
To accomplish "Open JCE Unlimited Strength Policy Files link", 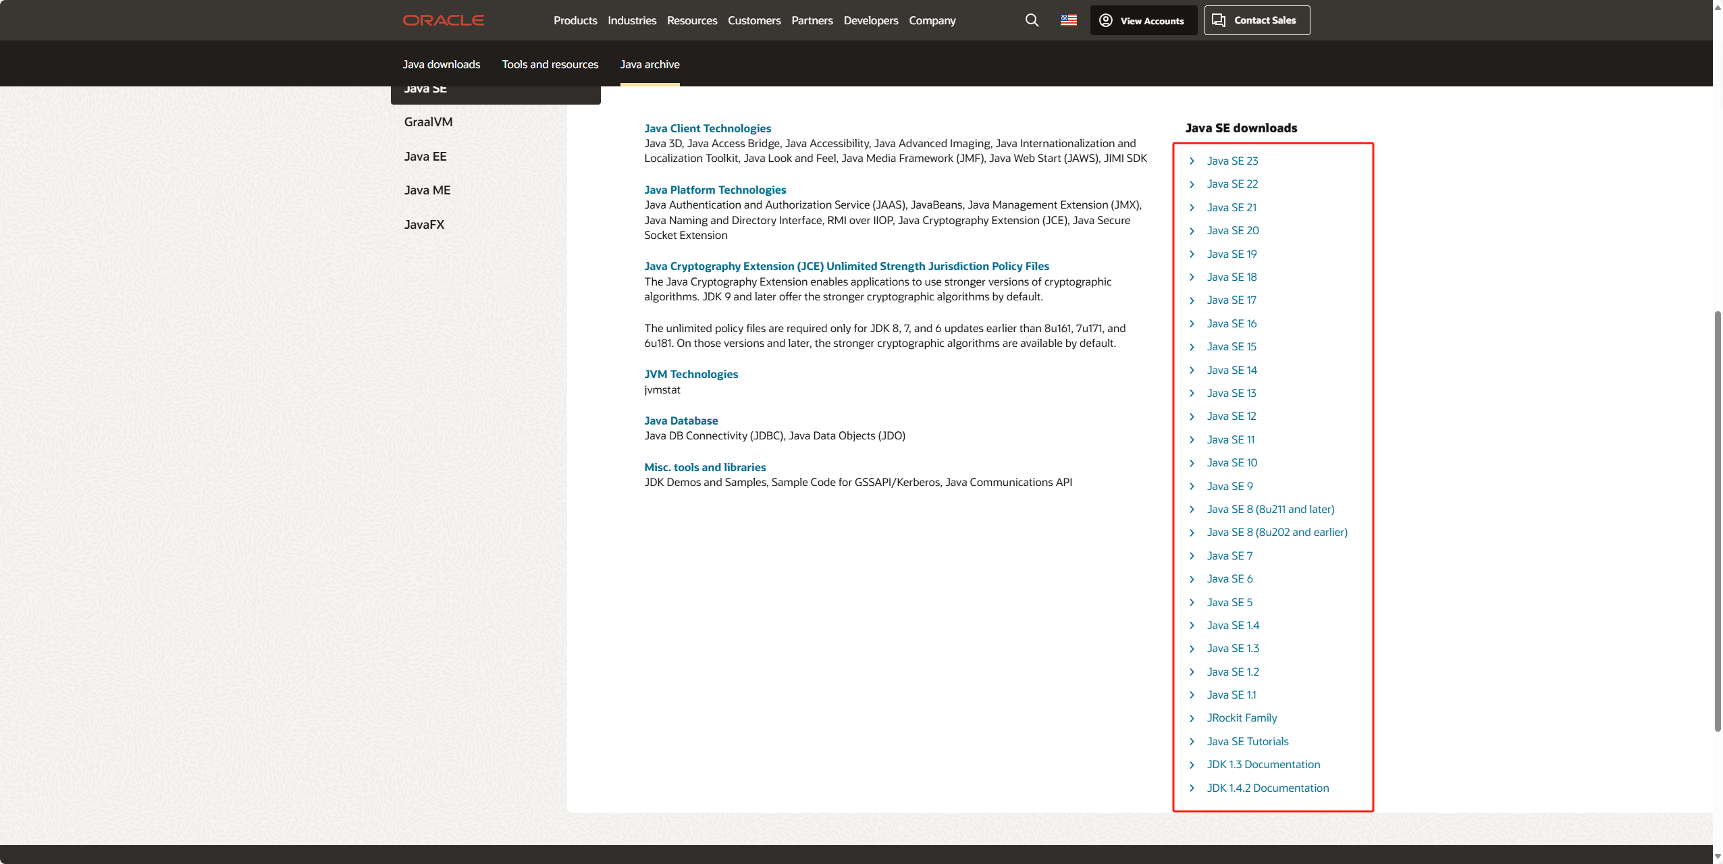I will coord(847,266).
